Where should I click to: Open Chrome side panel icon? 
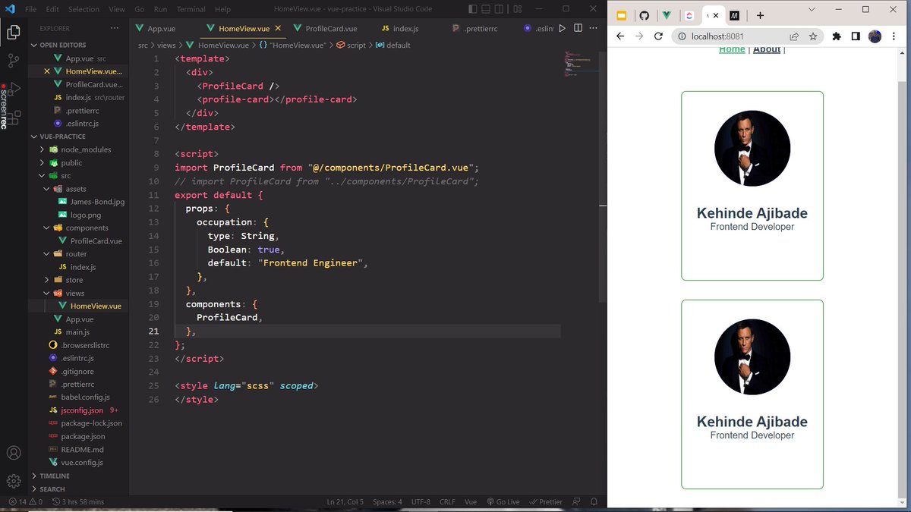856,36
